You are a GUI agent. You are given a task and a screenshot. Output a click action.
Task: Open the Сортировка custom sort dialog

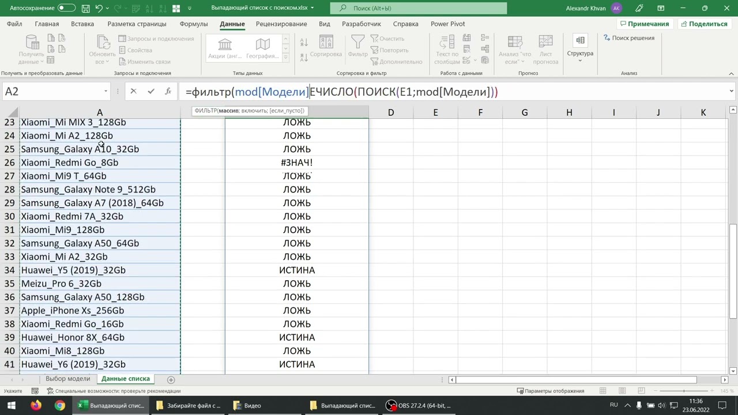click(326, 46)
